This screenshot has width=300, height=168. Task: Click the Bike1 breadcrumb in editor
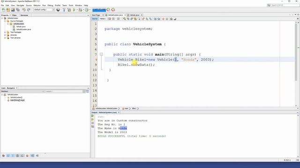pyautogui.click(x=134, y=109)
